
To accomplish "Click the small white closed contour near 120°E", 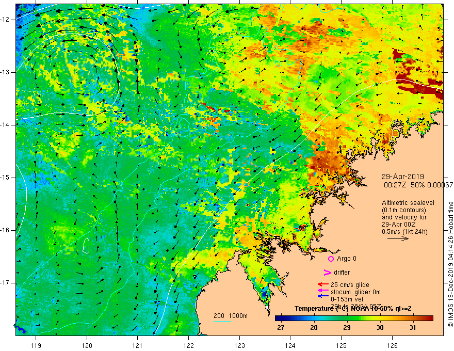I will click(86, 246).
